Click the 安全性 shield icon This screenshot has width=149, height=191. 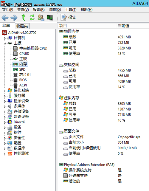tap(10, 138)
